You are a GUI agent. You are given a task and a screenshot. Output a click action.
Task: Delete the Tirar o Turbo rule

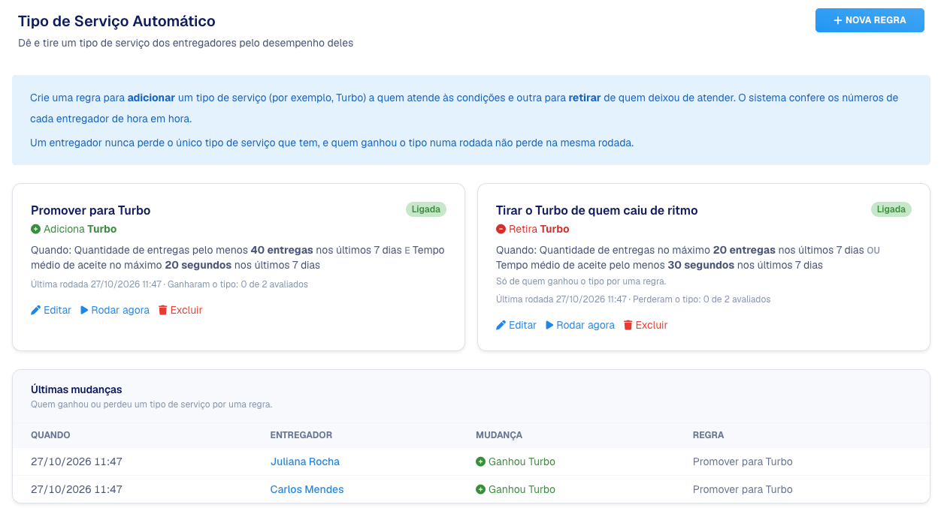click(x=646, y=325)
